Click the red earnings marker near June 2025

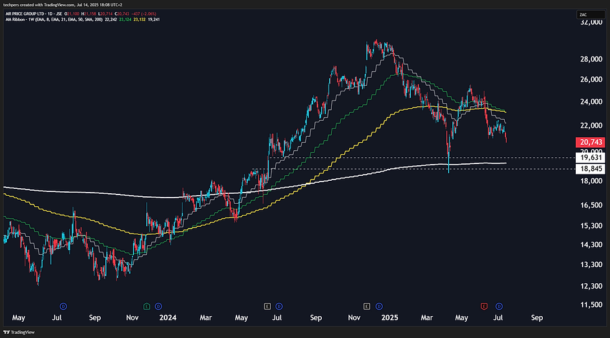click(484, 306)
